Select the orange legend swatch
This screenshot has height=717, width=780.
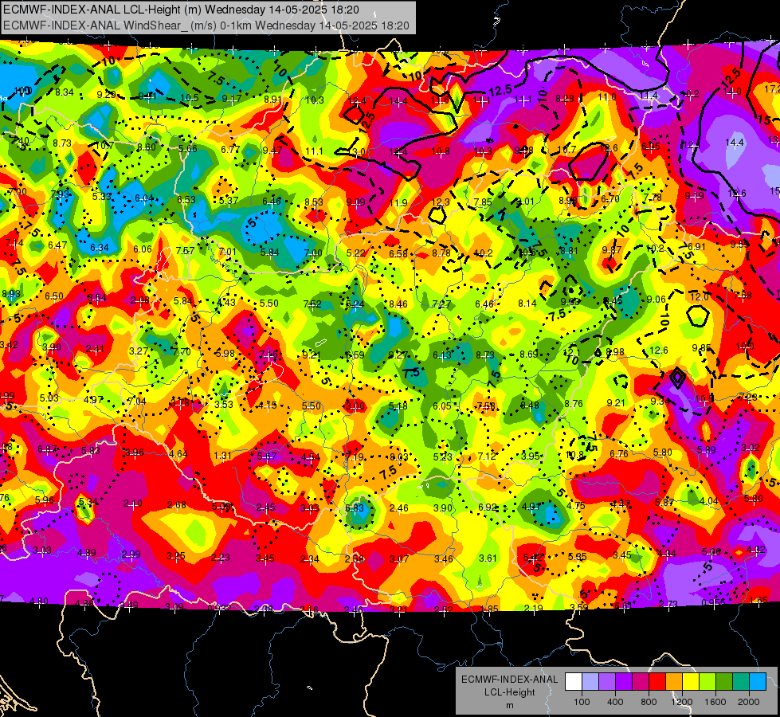[x=674, y=681]
